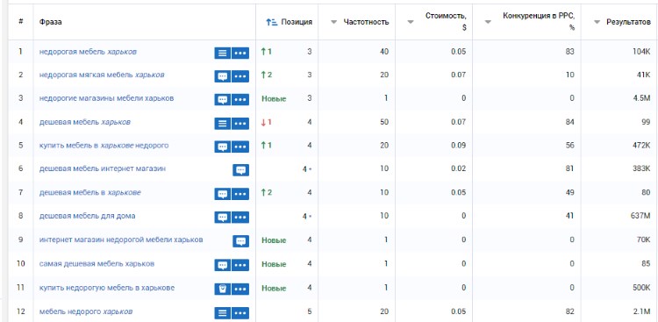Image resolution: width=658 pixels, height=322 pixels.
Task: Click chat icon for 'интернет магазин недорогой мебели харьков'
Action: coord(241,241)
